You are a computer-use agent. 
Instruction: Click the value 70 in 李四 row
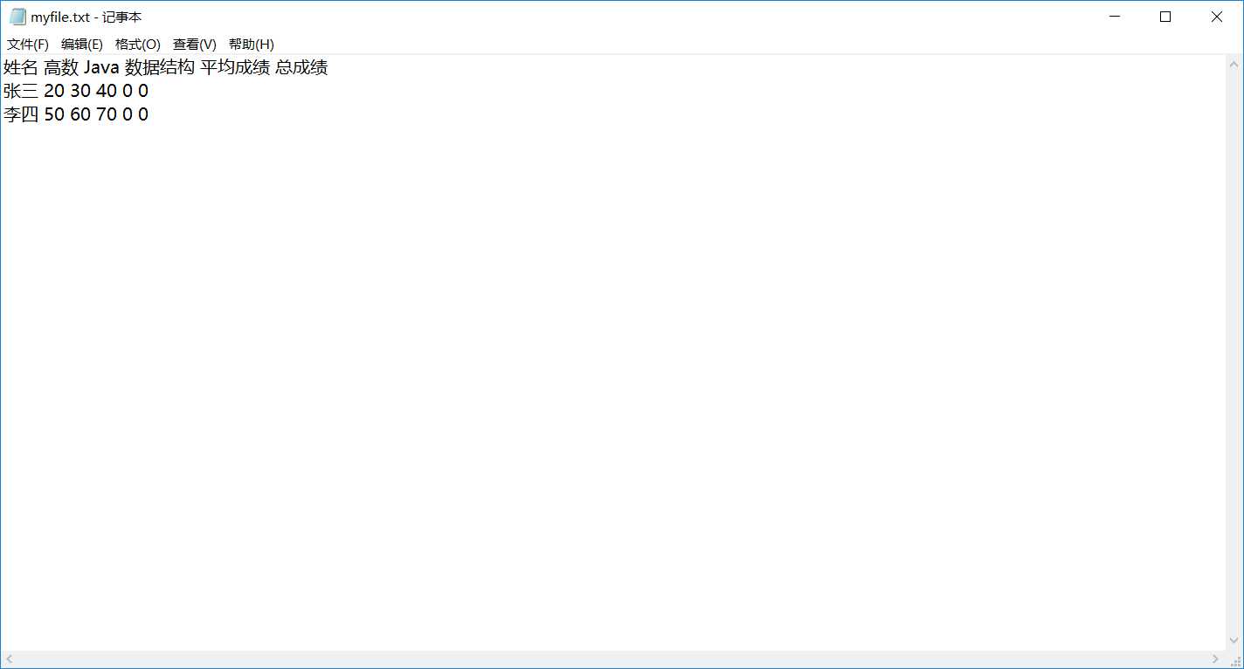107,114
